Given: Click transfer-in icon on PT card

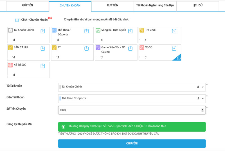Looking at the screenshot, I should [87, 48].
